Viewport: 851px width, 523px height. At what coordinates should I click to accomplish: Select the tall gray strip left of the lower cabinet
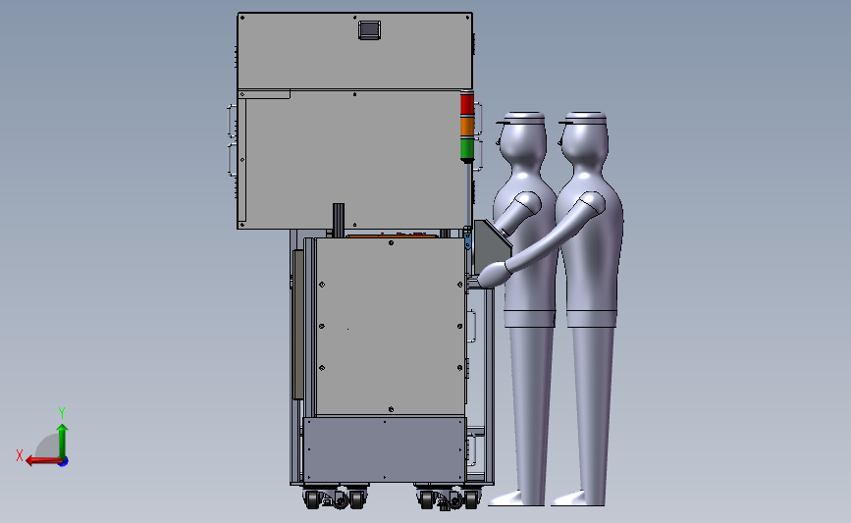298,325
